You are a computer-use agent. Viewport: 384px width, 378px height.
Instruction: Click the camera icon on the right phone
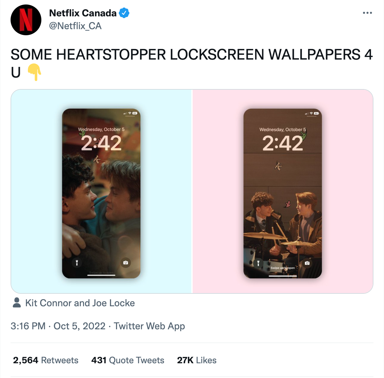[x=307, y=263]
